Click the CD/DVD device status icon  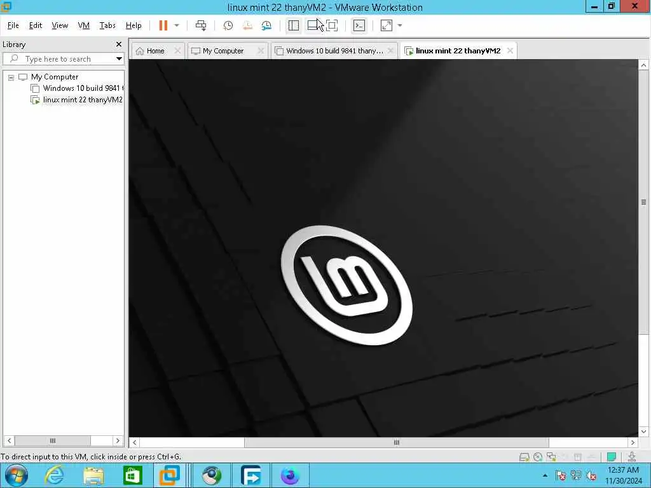538,457
